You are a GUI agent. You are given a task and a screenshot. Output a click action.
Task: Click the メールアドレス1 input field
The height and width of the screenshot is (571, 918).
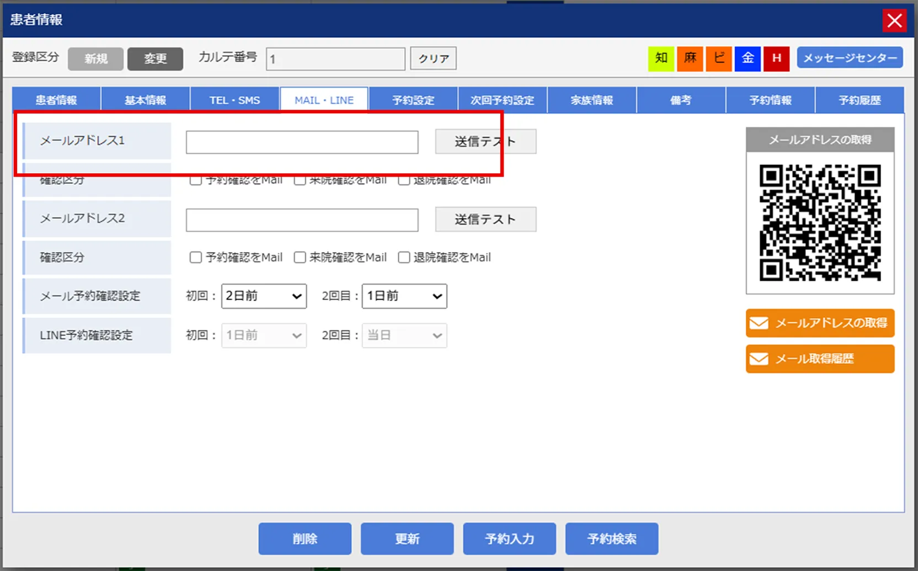point(302,142)
